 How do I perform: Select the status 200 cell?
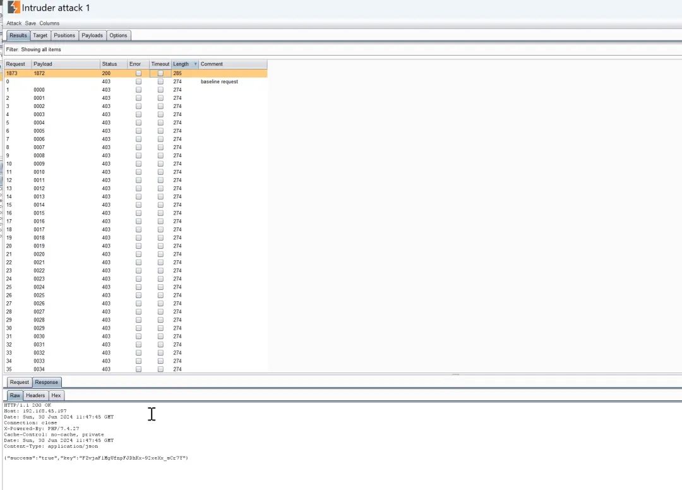click(106, 73)
